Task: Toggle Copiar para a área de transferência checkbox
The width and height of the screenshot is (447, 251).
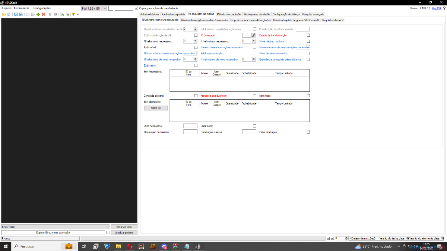Action: [137, 8]
